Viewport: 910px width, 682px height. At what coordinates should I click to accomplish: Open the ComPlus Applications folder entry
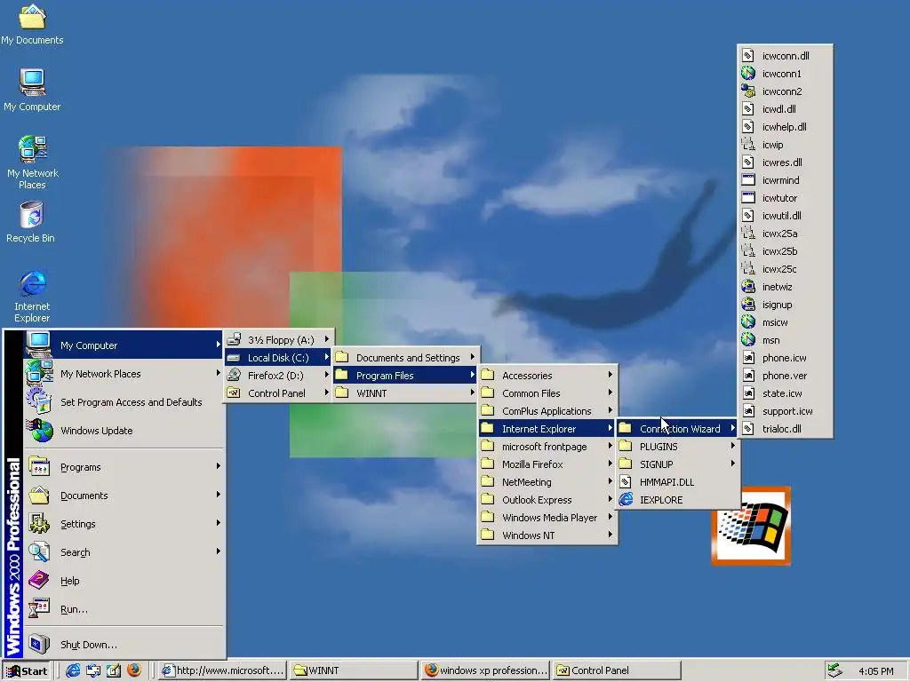pyautogui.click(x=547, y=411)
